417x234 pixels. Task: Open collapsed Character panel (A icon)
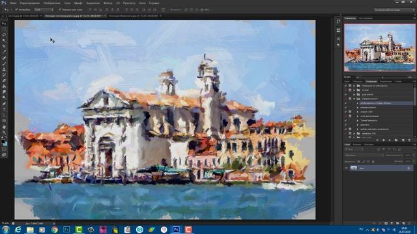point(338,39)
